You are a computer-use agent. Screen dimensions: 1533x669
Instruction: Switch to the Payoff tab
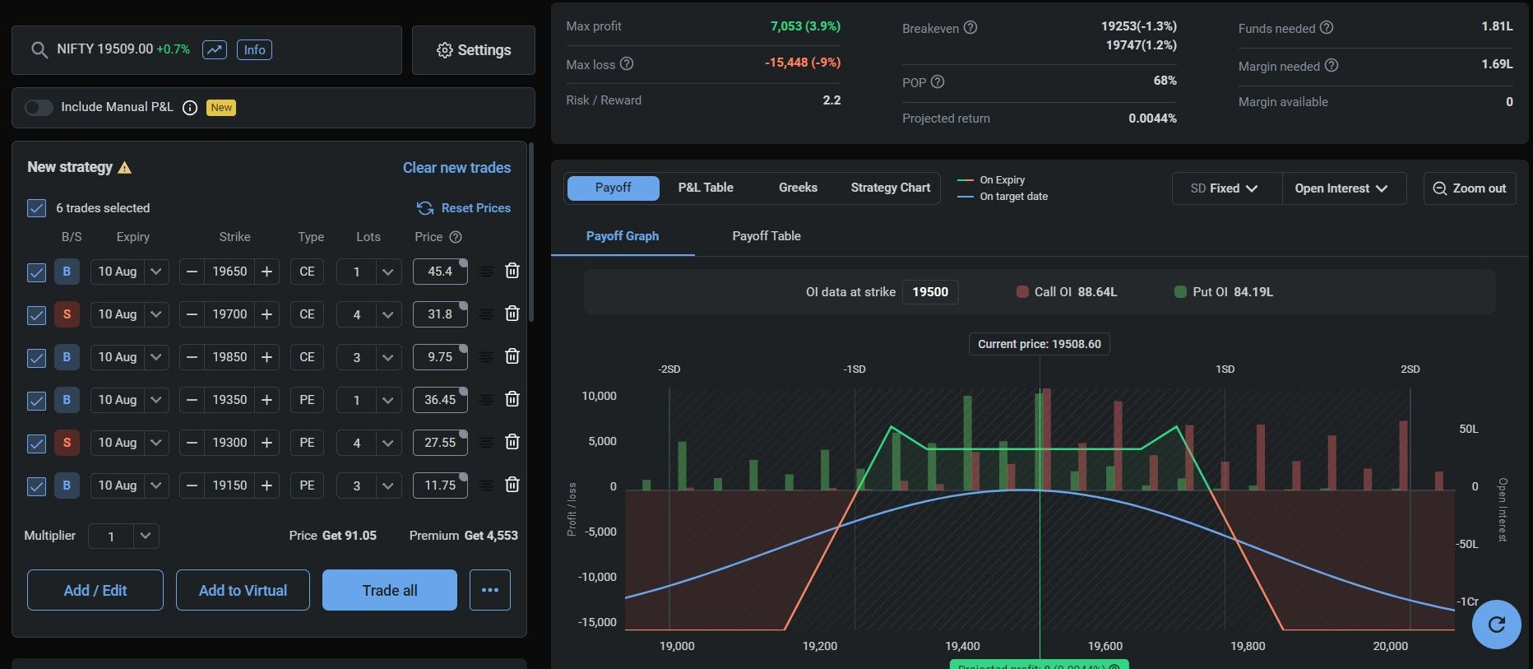[x=614, y=188]
